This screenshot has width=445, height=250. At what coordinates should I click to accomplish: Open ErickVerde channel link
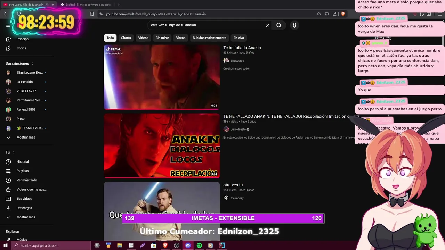(237, 61)
